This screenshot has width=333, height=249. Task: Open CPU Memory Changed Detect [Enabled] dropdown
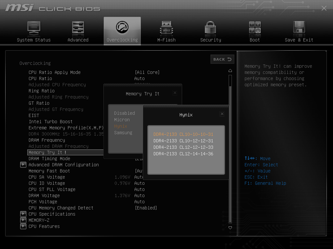coord(146,208)
